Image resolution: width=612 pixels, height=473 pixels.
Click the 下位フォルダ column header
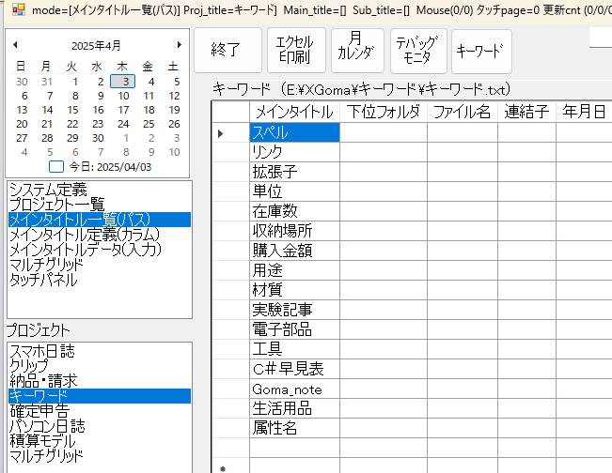click(383, 113)
